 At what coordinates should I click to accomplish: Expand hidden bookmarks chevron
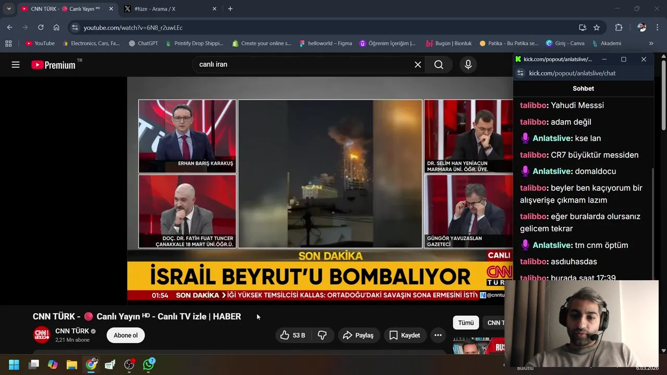tap(651, 43)
